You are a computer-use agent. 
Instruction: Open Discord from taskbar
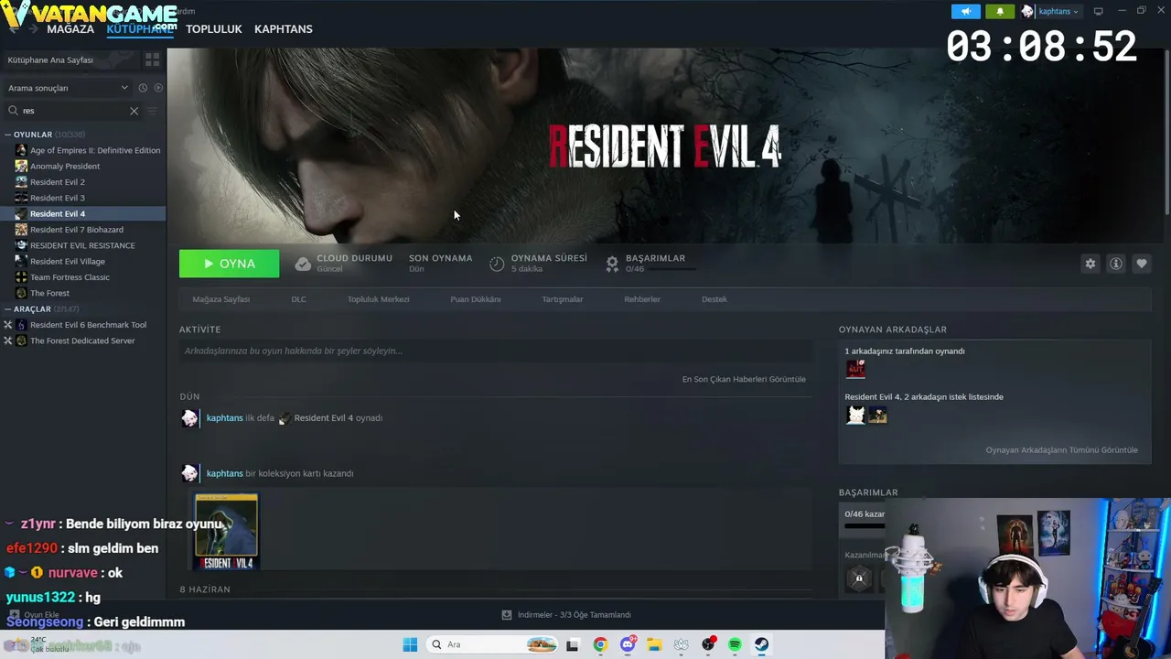[x=628, y=644]
